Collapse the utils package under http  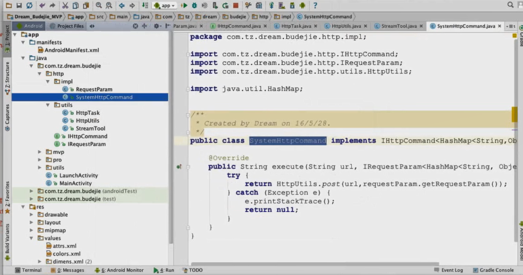48,105
